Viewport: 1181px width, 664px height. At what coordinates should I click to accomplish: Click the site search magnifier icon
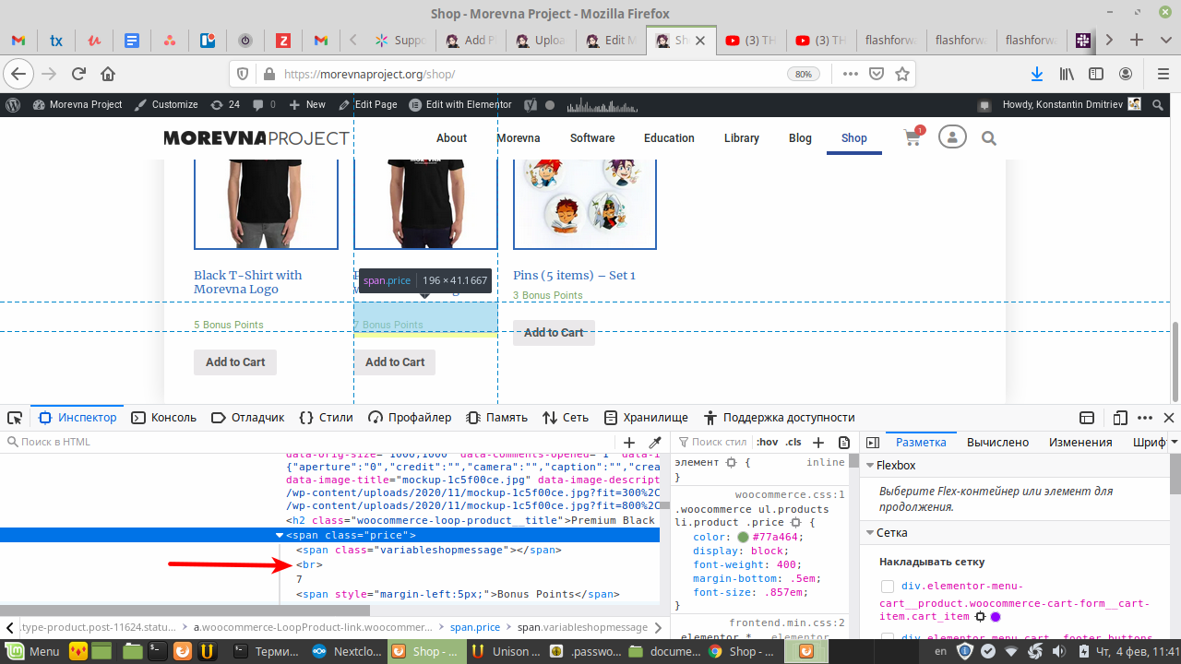point(989,138)
